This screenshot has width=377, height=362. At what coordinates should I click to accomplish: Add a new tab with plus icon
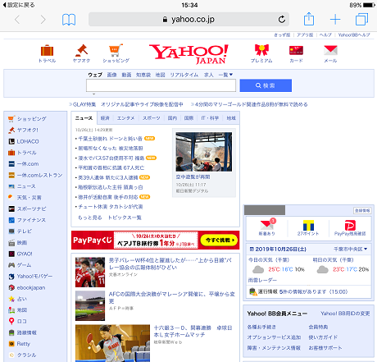coord(335,20)
